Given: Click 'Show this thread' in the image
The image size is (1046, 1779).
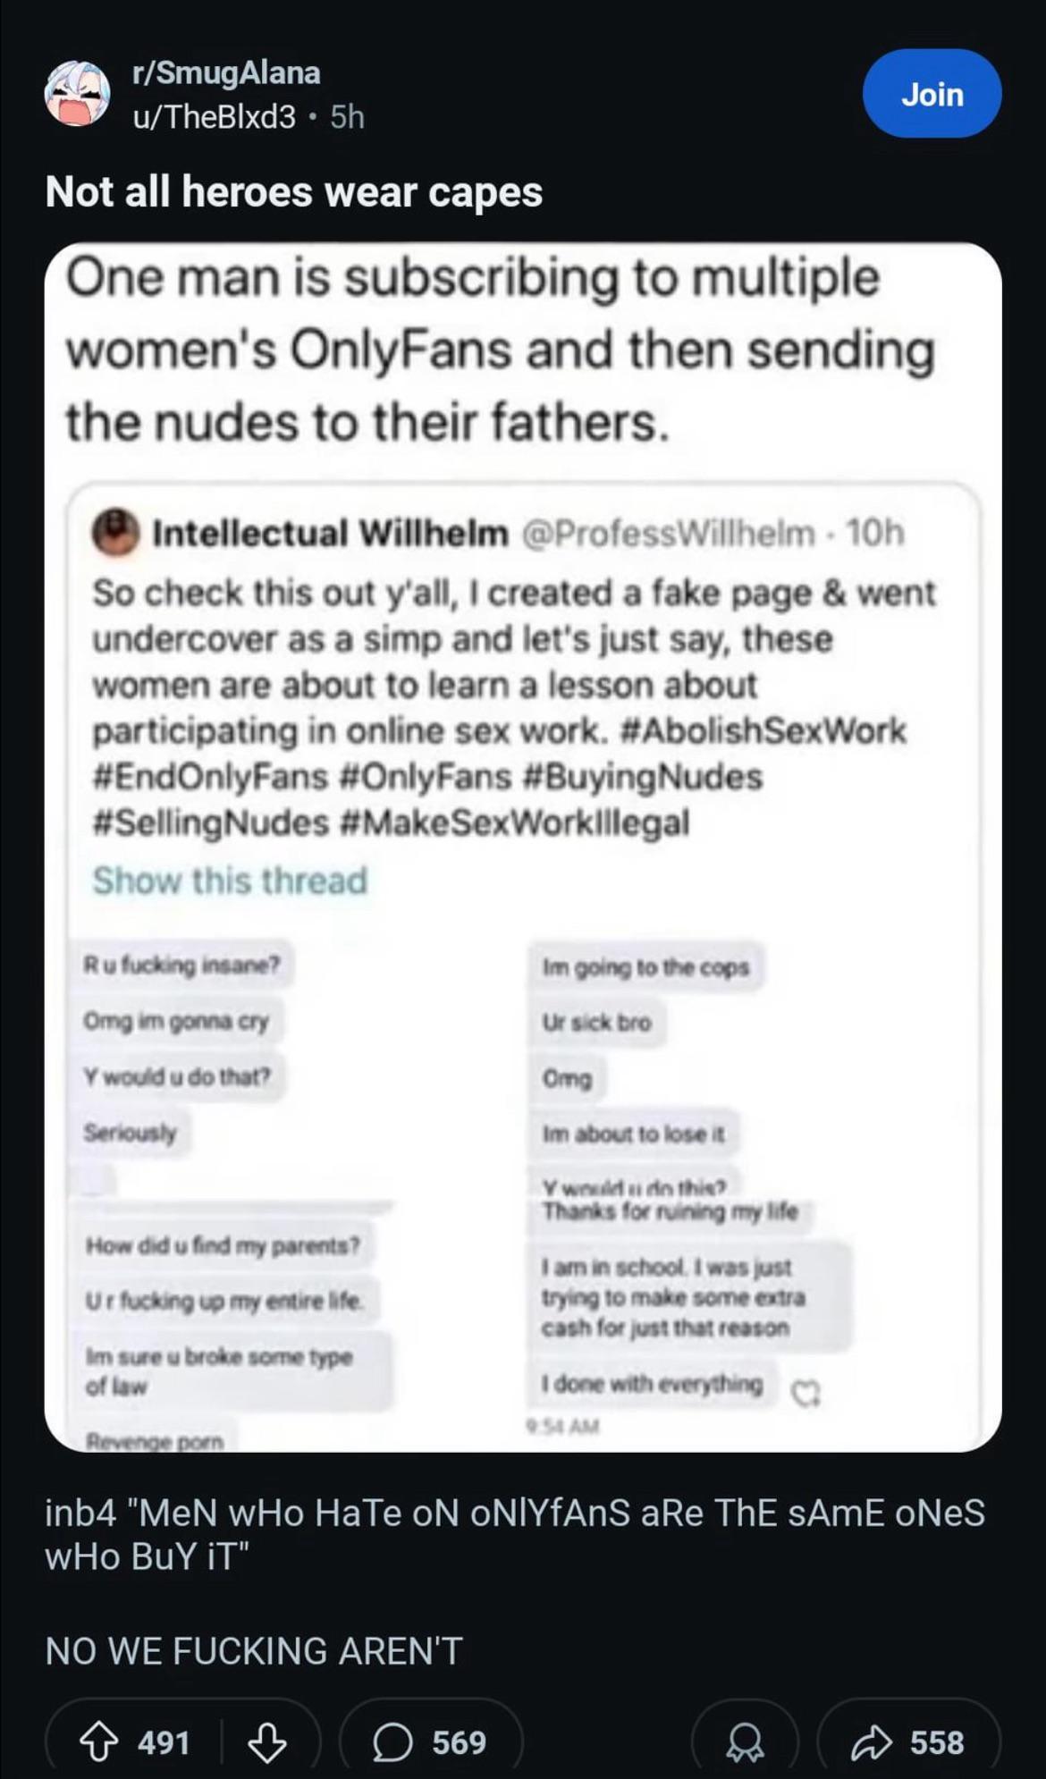Looking at the screenshot, I should pyautogui.click(x=231, y=880).
